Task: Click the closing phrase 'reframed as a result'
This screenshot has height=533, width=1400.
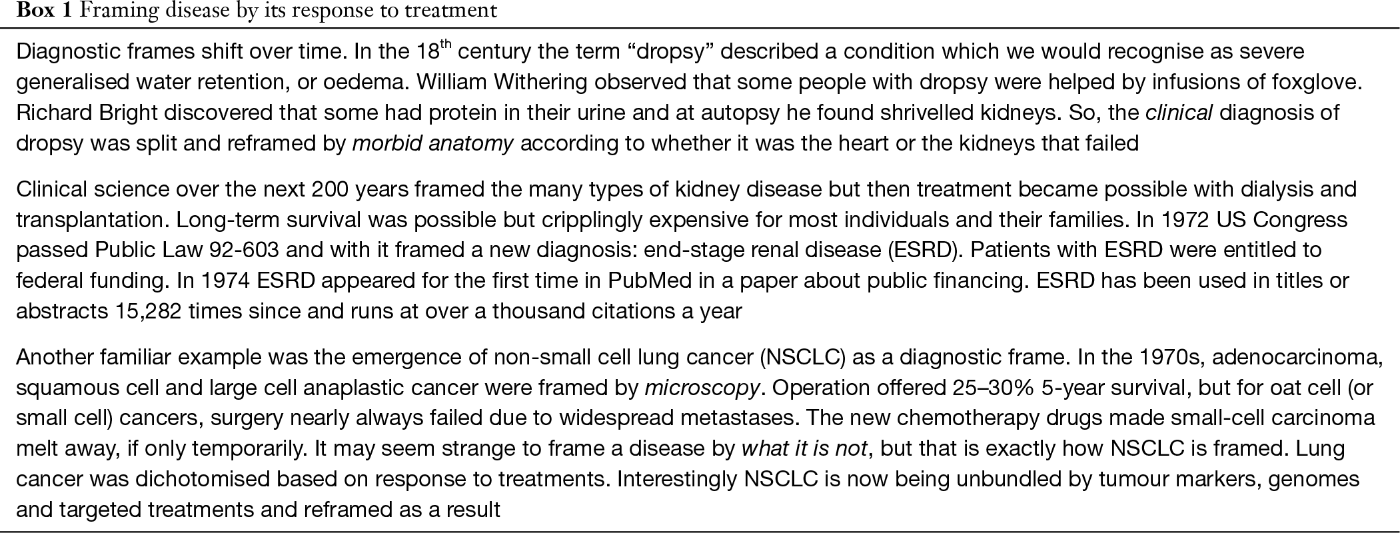Action: pyautogui.click(x=401, y=510)
